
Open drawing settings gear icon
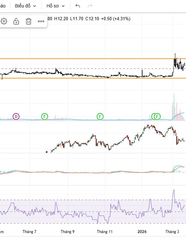point(4,21)
